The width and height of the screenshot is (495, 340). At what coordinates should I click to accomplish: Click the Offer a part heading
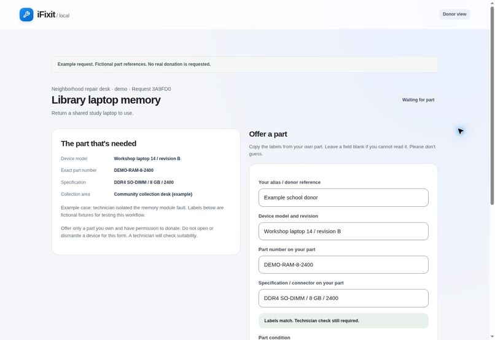tap(268, 134)
